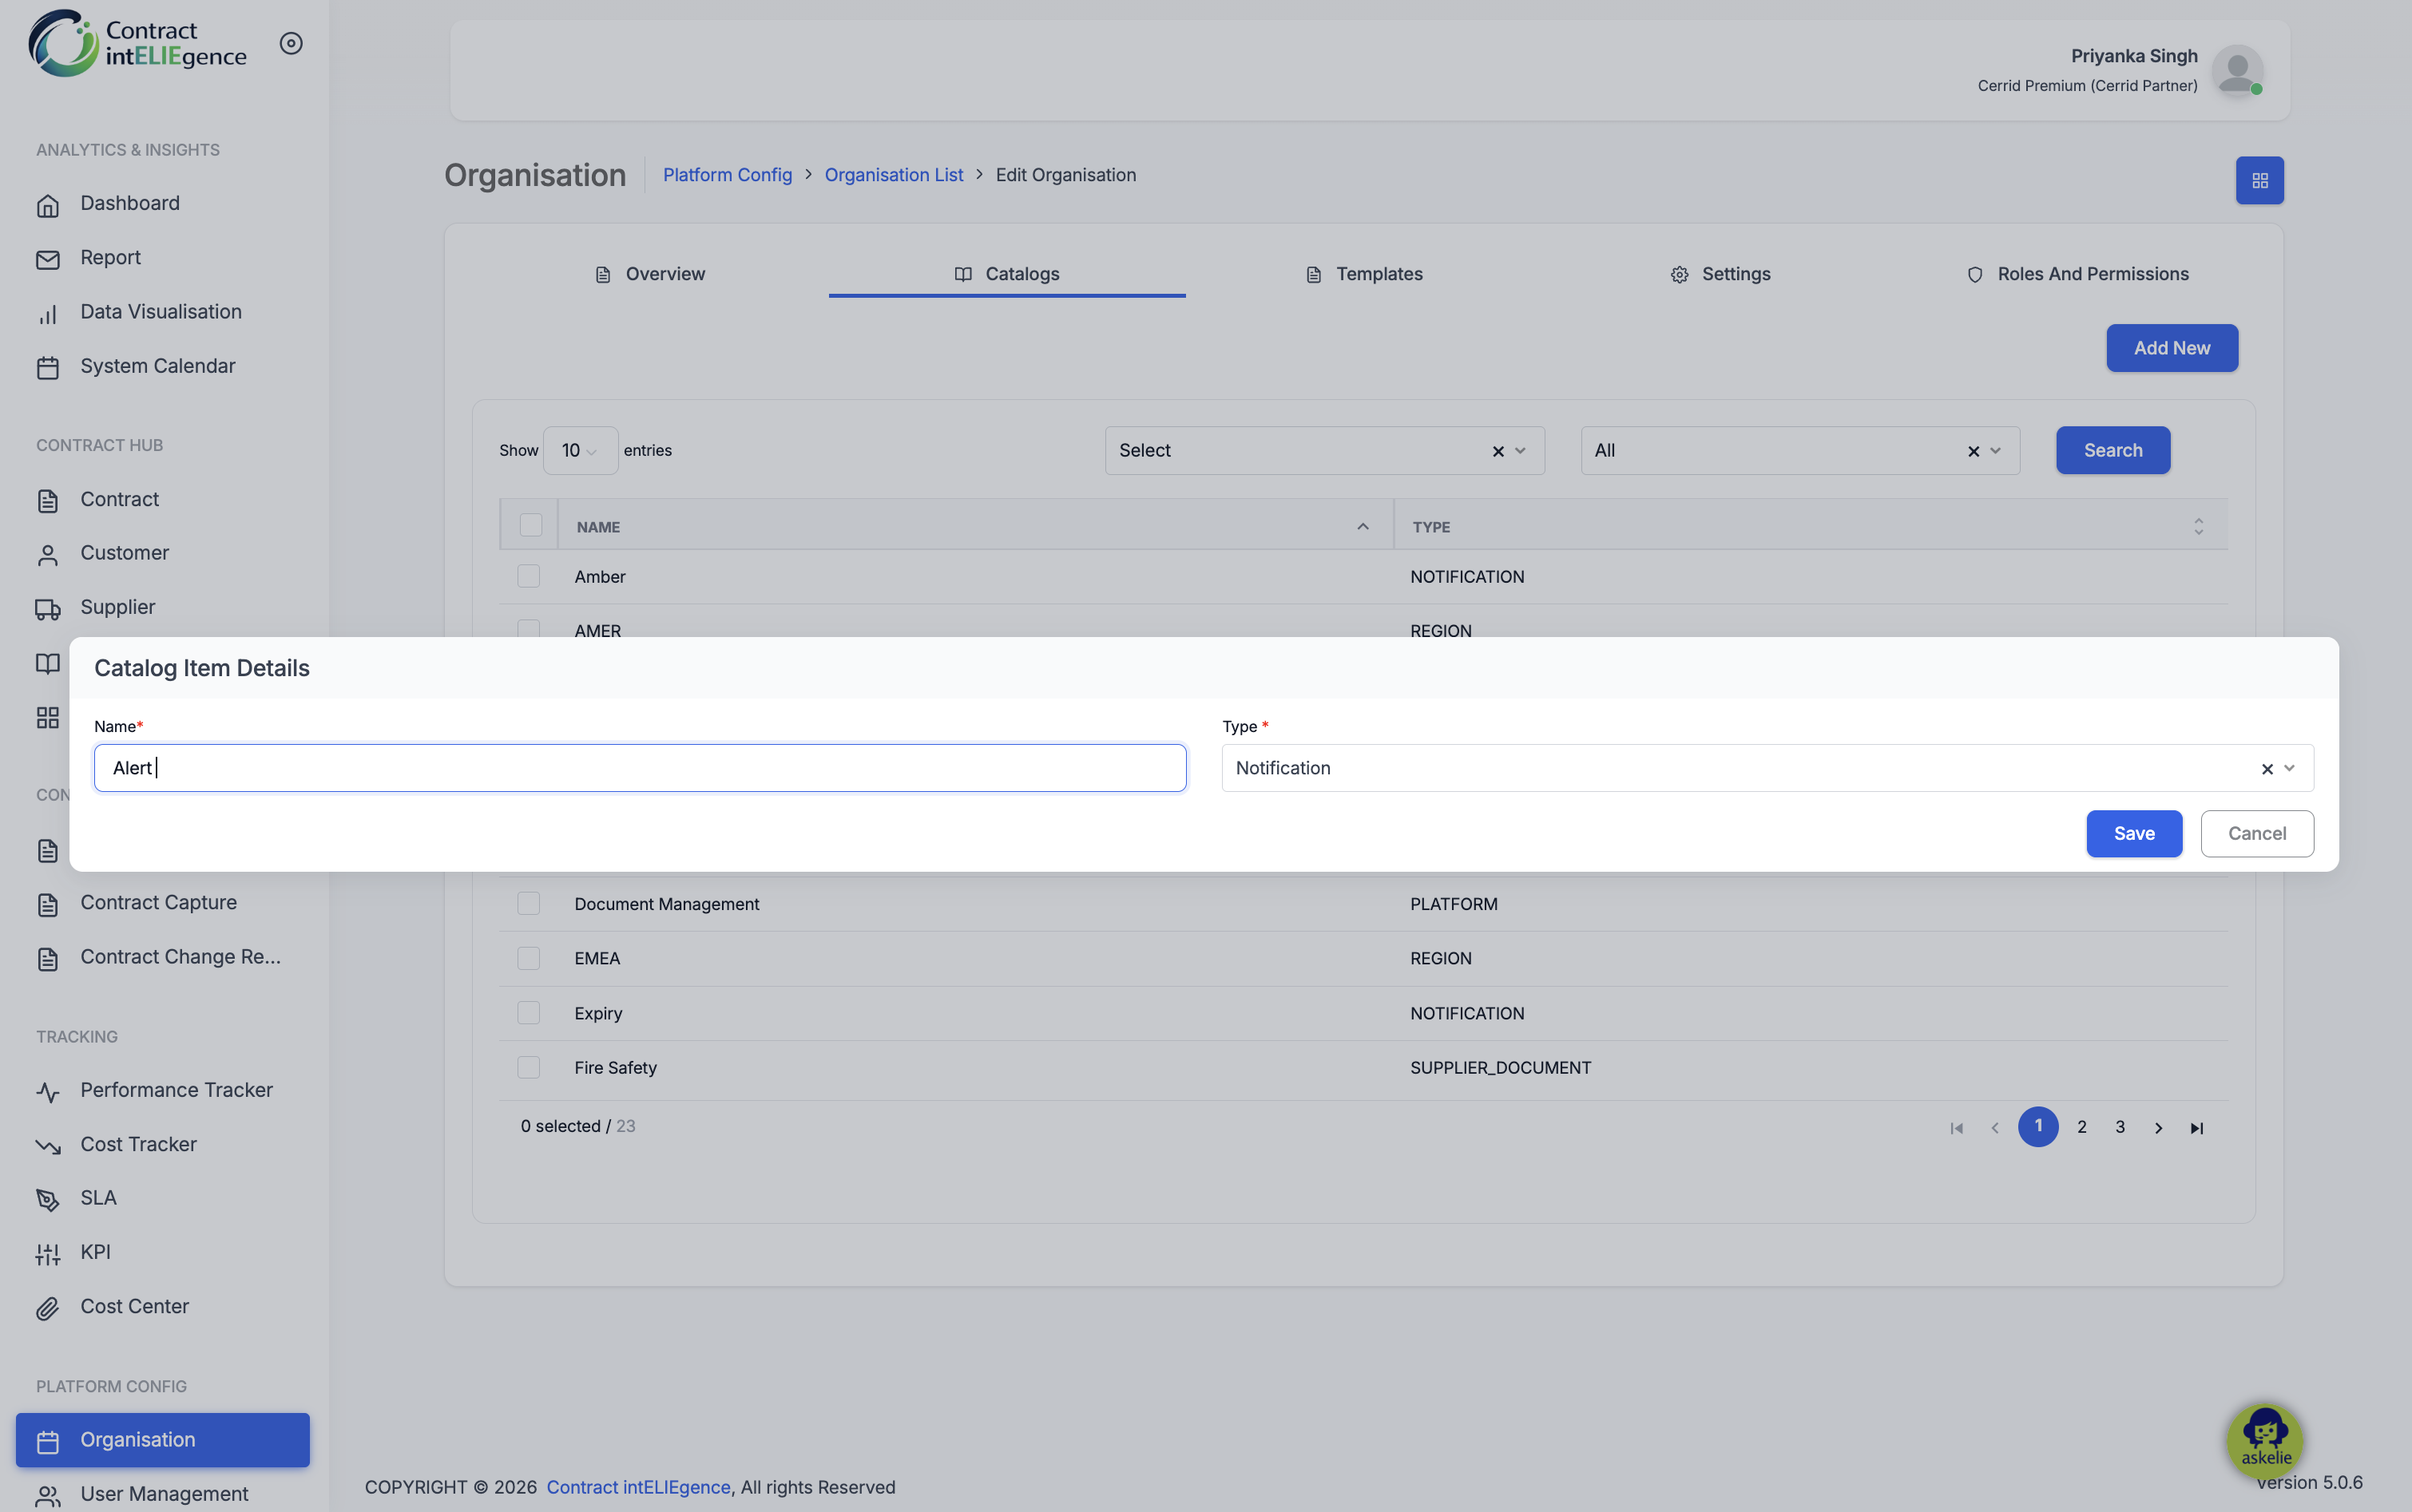Click Cost Tracker trending-down icon
2412x1512 pixels.
click(x=48, y=1146)
